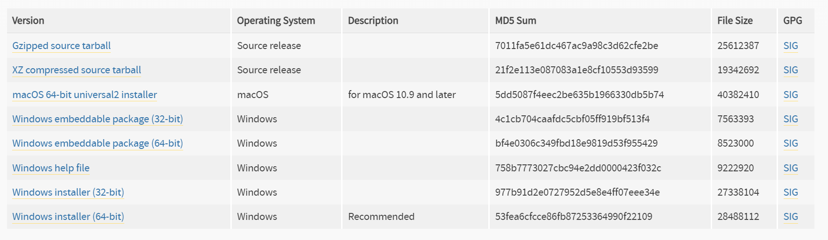Click the Version column header
Viewport: 828px width, 240px height.
28,21
